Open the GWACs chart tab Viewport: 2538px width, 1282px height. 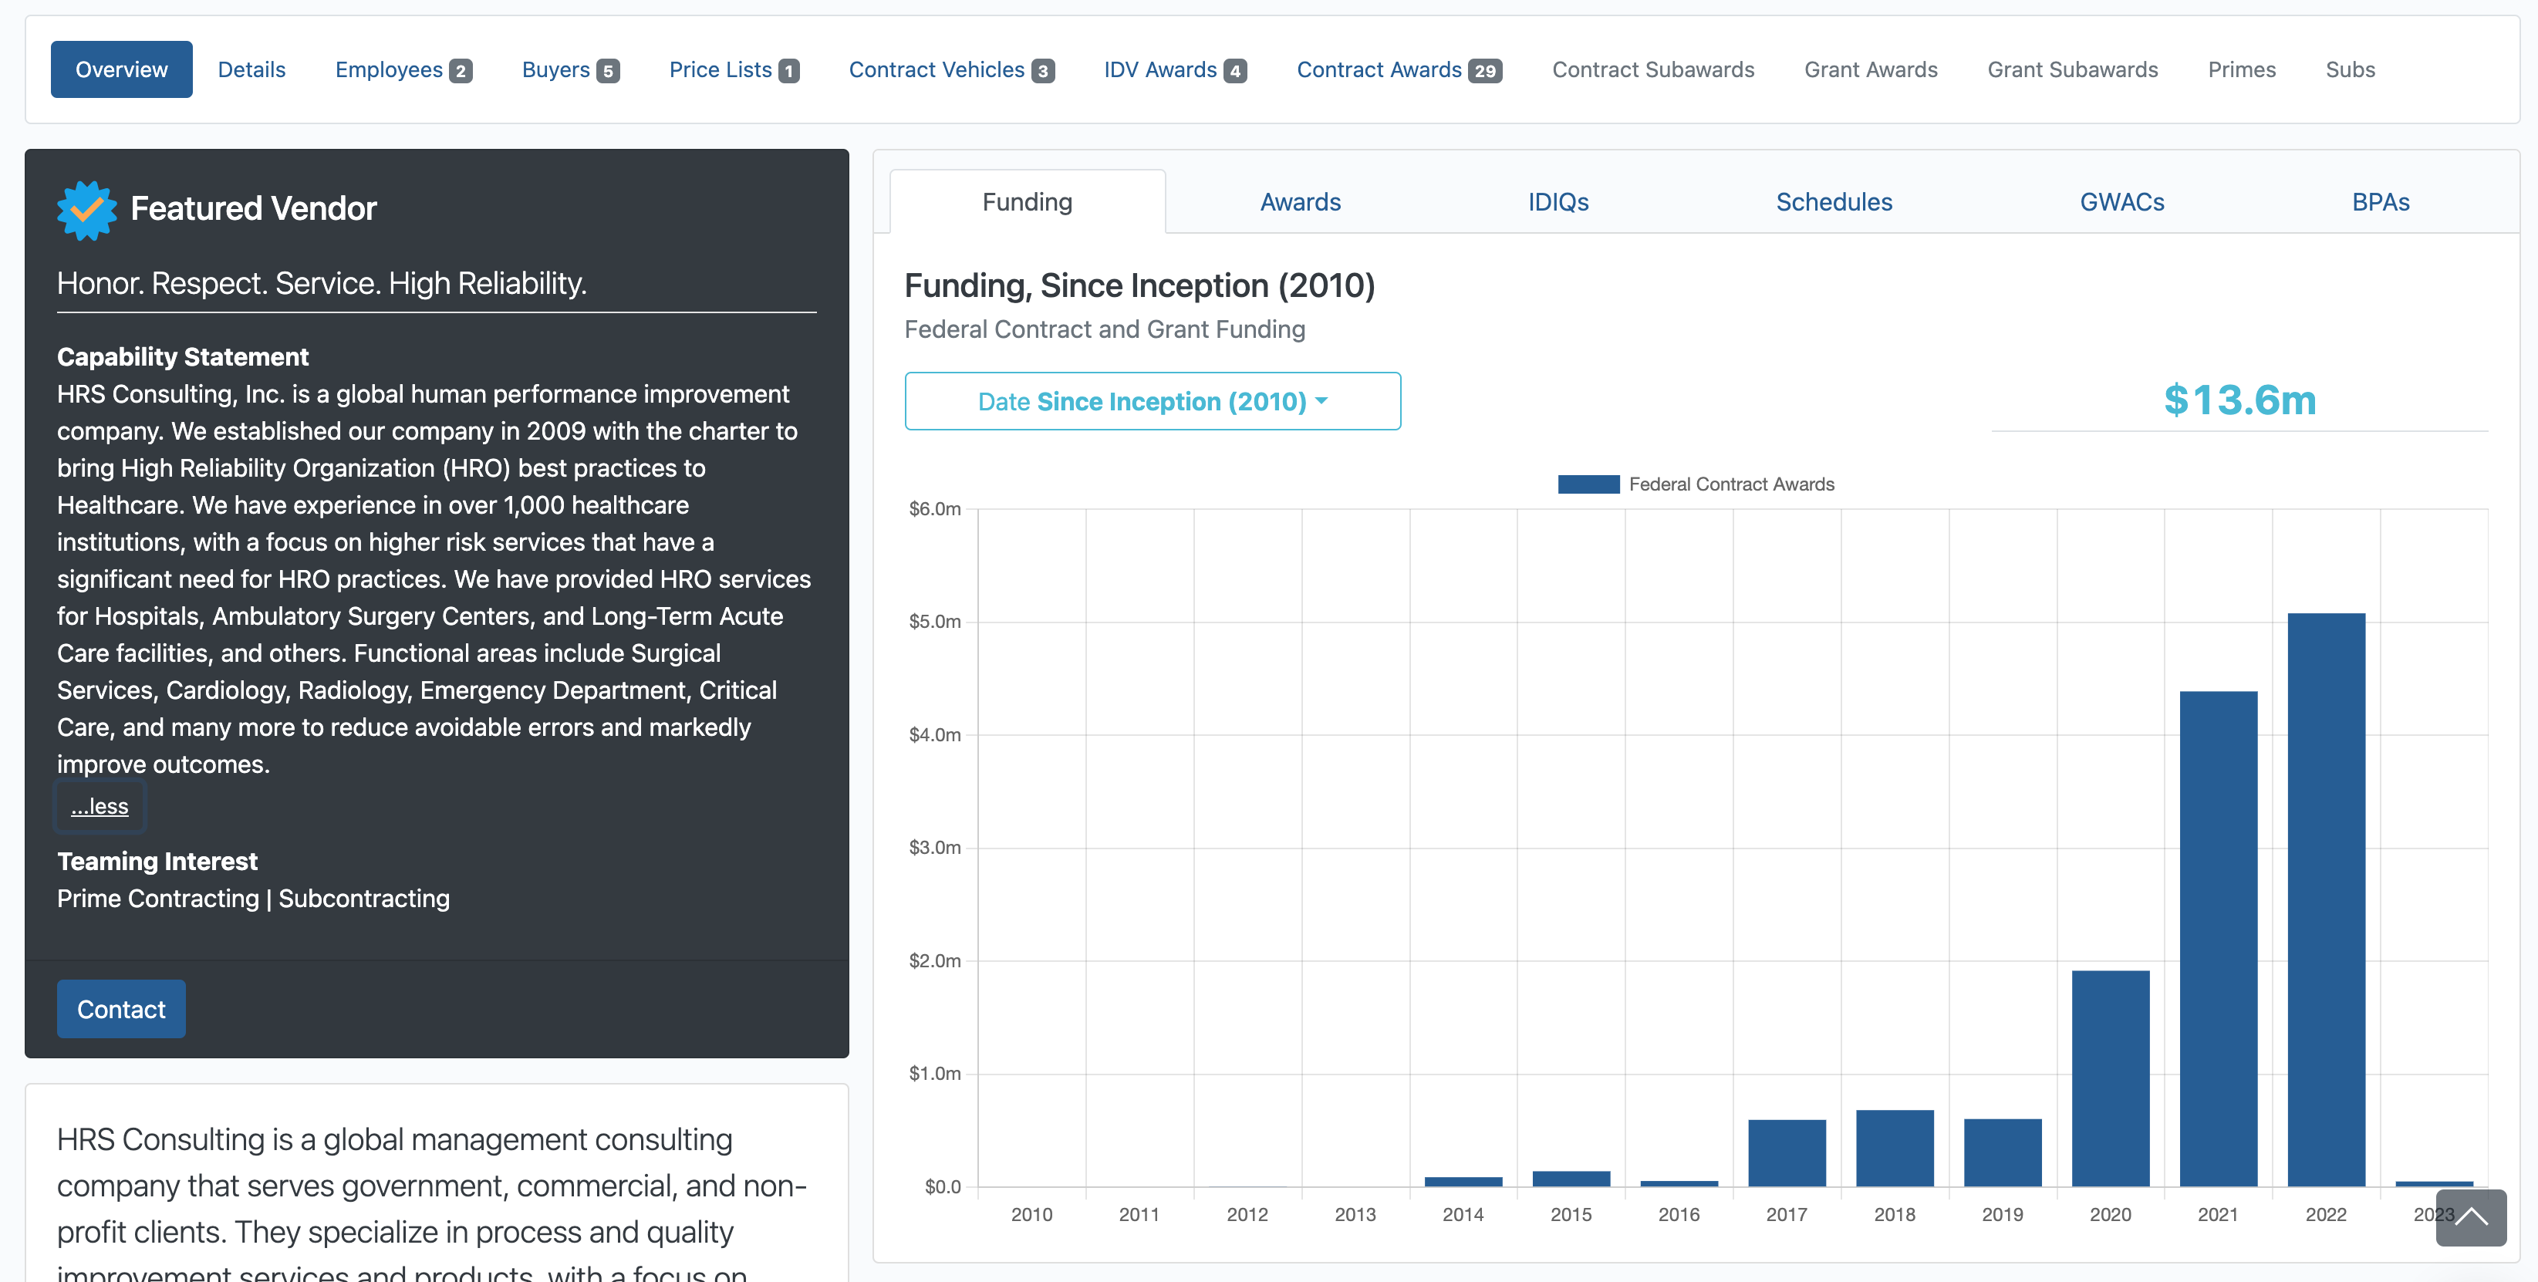pyautogui.click(x=2122, y=202)
